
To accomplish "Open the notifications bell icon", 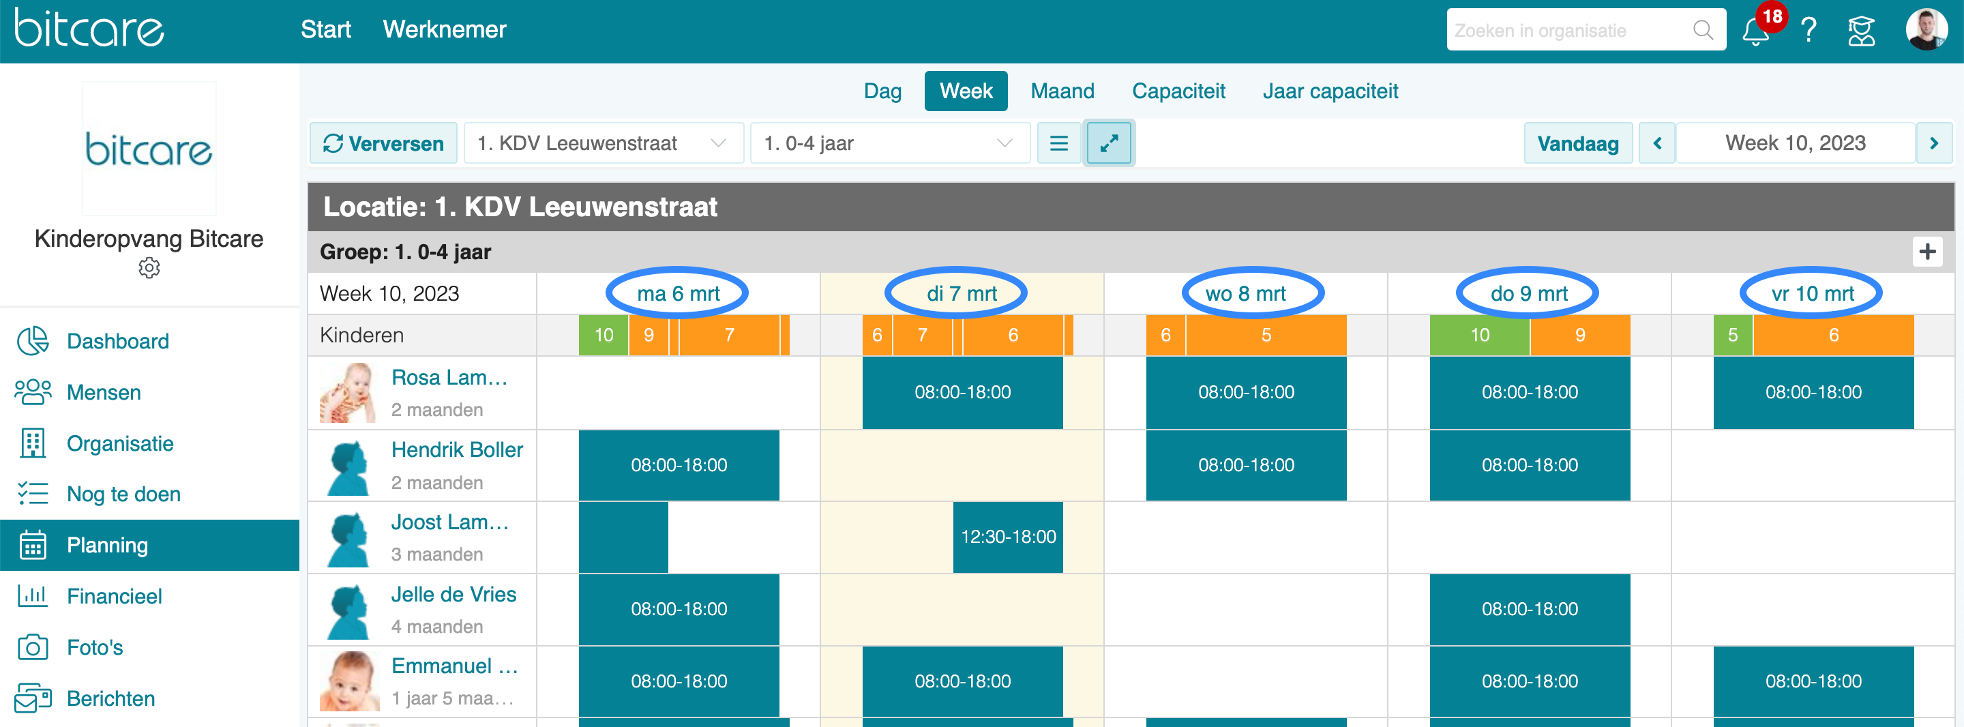I will click(1755, 31).
